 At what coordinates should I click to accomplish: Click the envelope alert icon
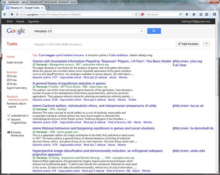(8, 132)
